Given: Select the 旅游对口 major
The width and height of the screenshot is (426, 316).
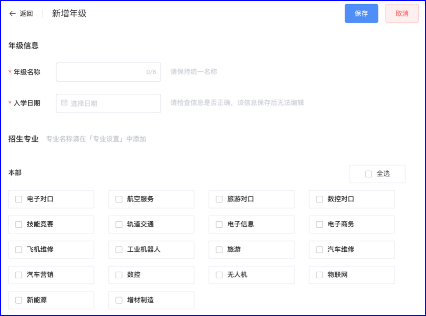Looking at the screenshot, I should (x=219, y=199).
